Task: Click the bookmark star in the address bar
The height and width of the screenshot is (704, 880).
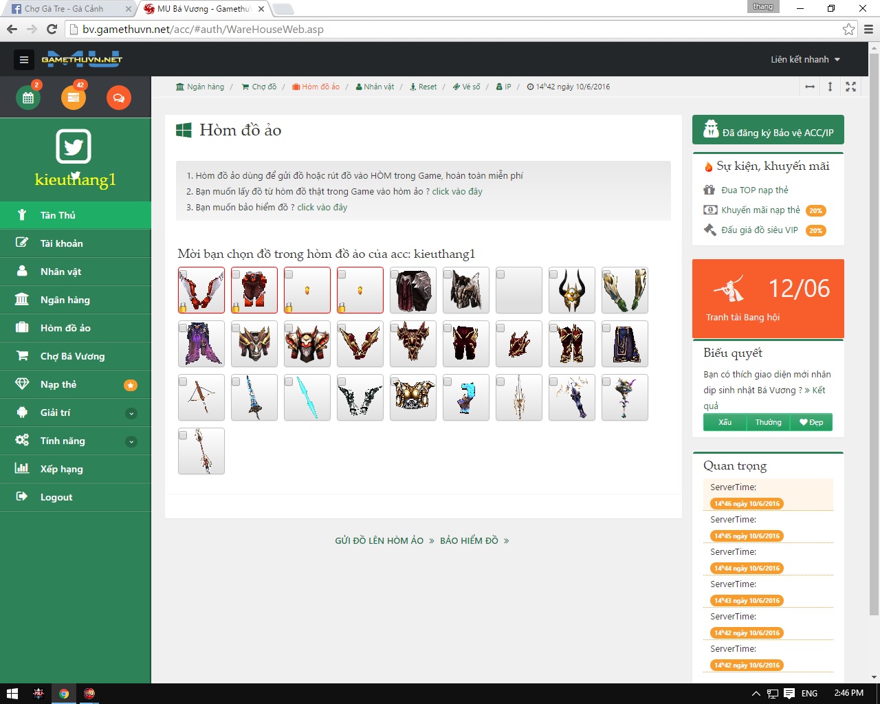Action: (x=849, y=30)
